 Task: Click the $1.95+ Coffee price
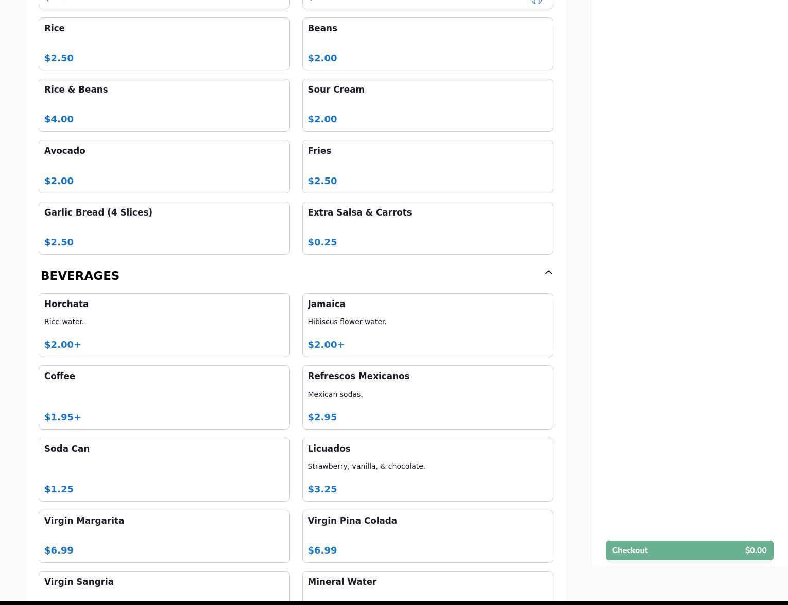(63, 417)
